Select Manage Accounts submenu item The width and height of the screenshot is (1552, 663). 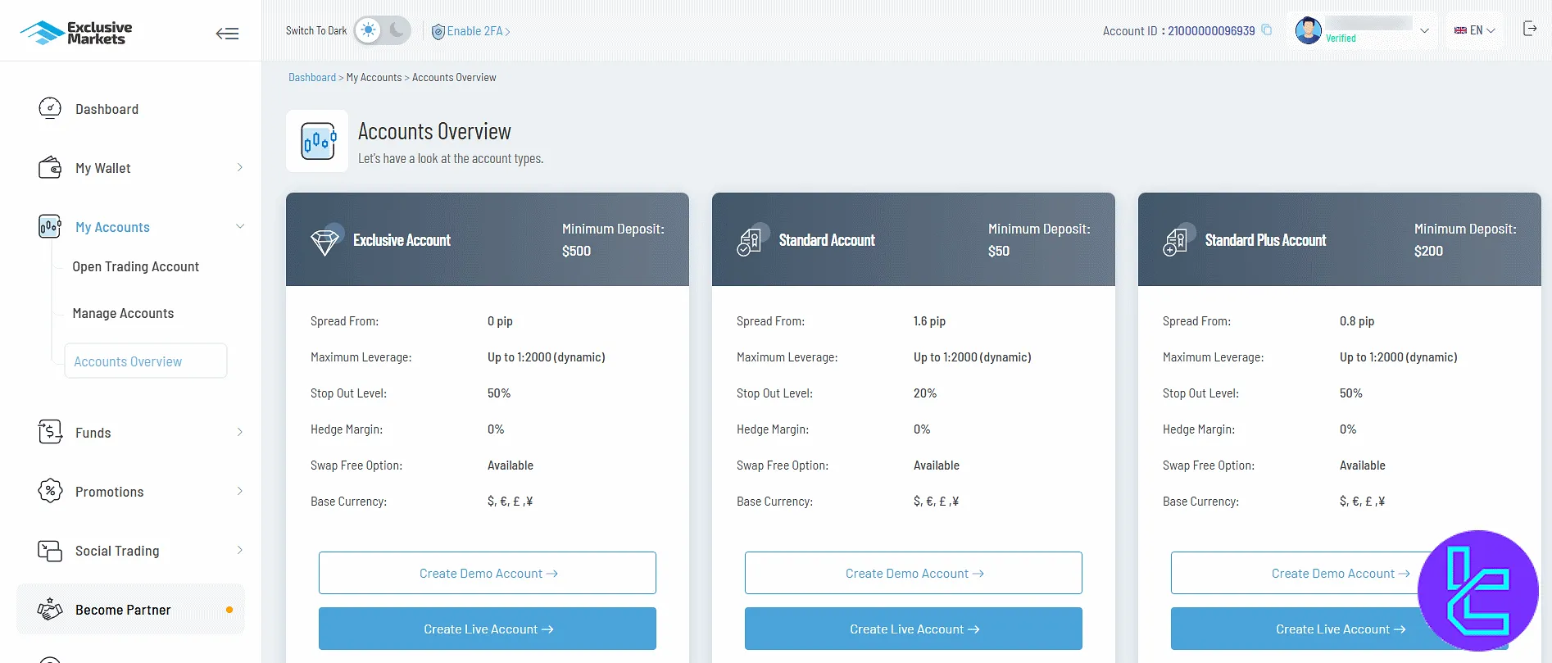tap(123, 313)
